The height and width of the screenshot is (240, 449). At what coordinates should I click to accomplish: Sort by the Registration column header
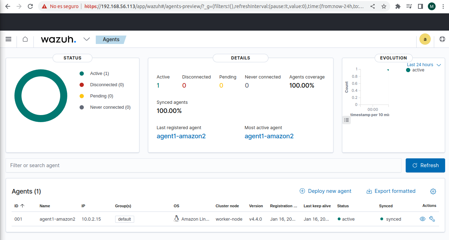click(283, 206)
